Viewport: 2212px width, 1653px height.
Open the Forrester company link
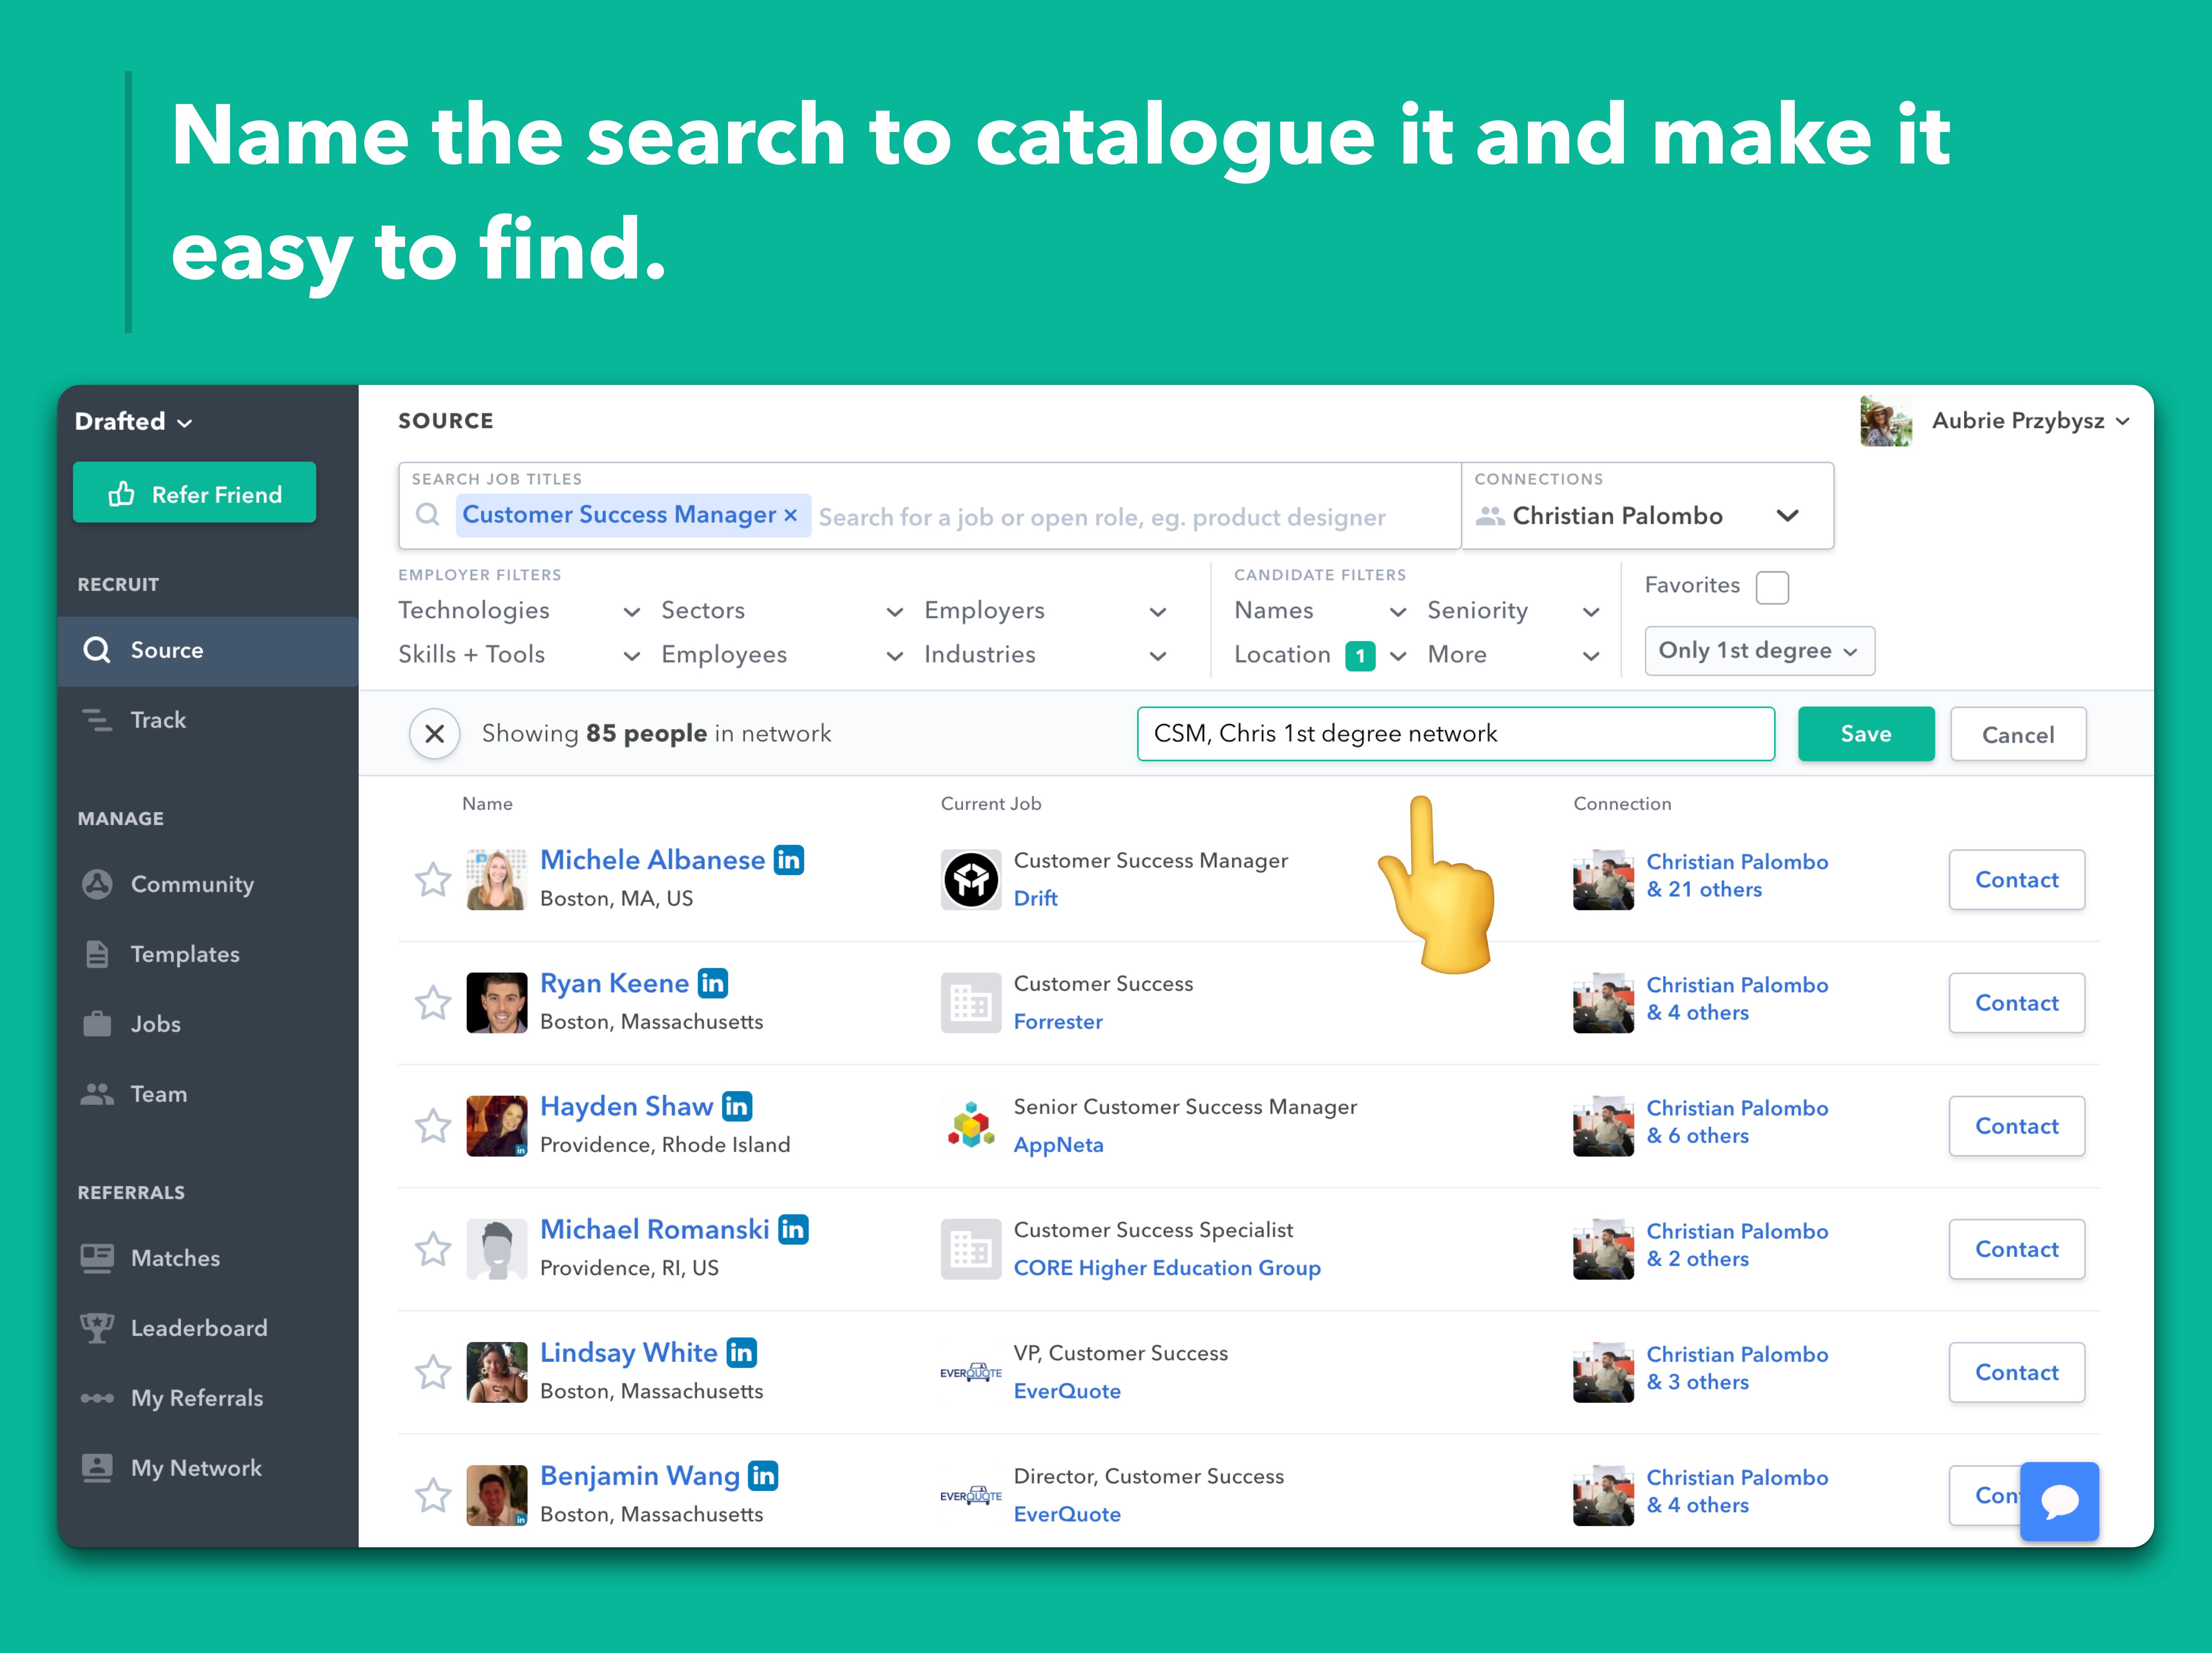point(1058,1022)
